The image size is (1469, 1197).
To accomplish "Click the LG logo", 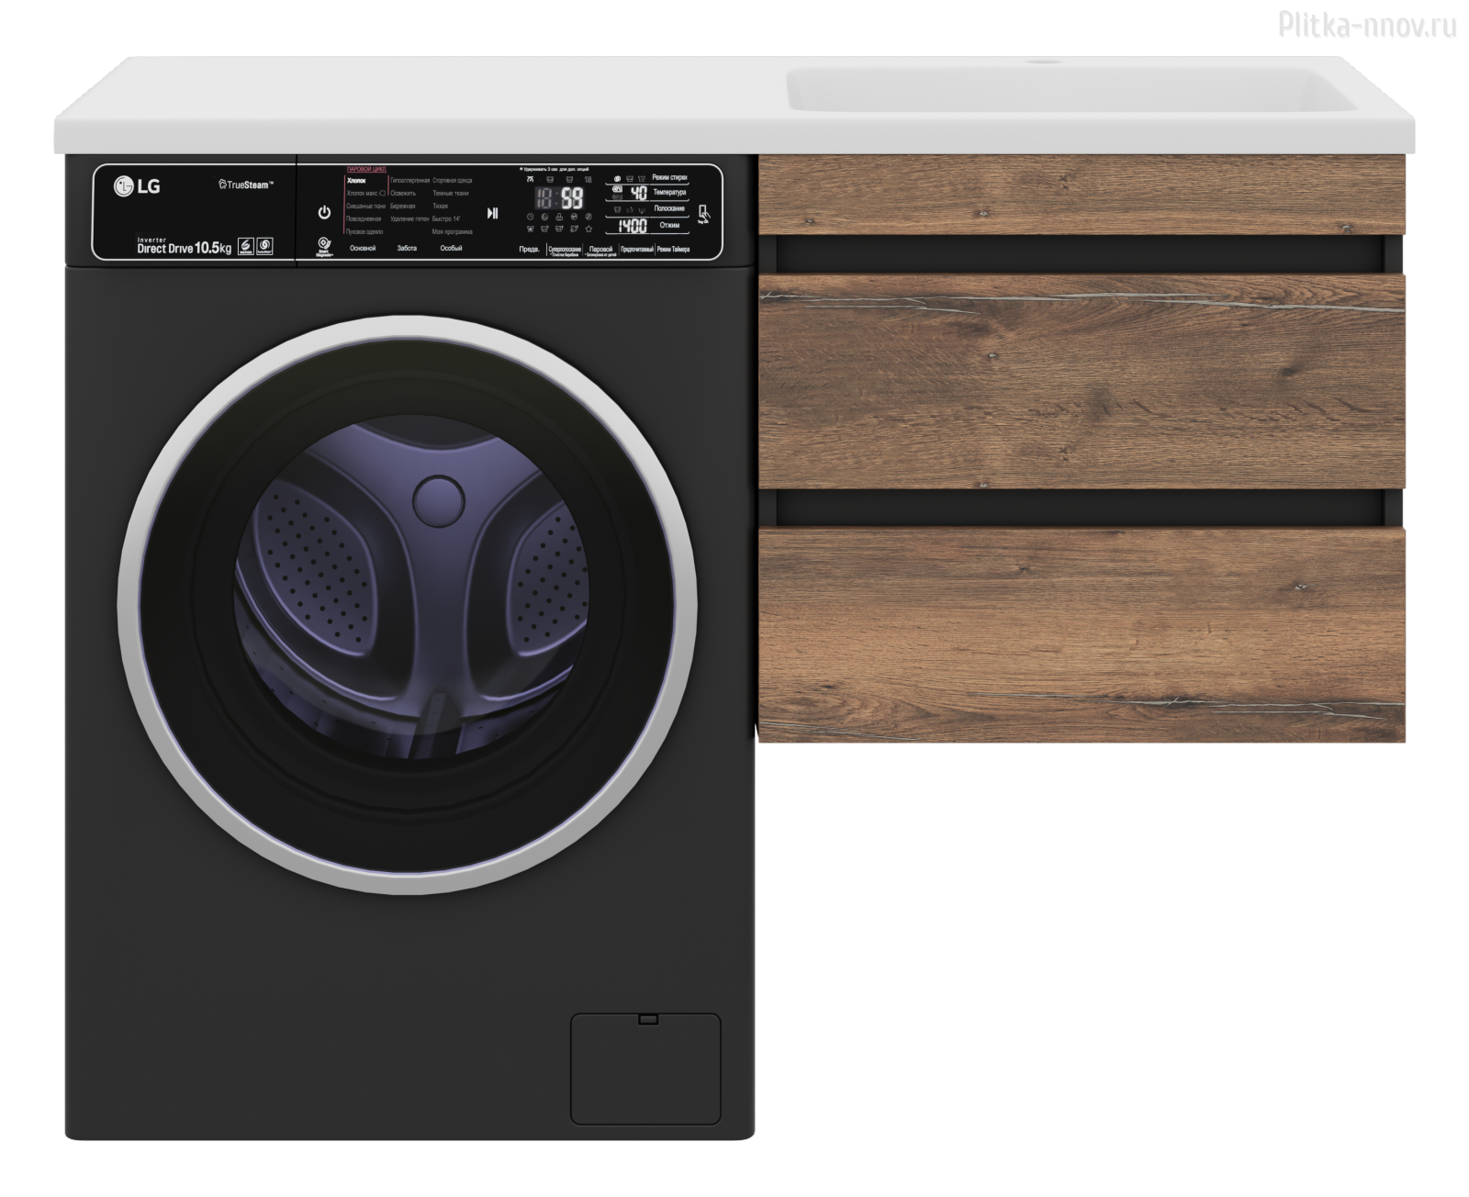I will pos(137,186).
